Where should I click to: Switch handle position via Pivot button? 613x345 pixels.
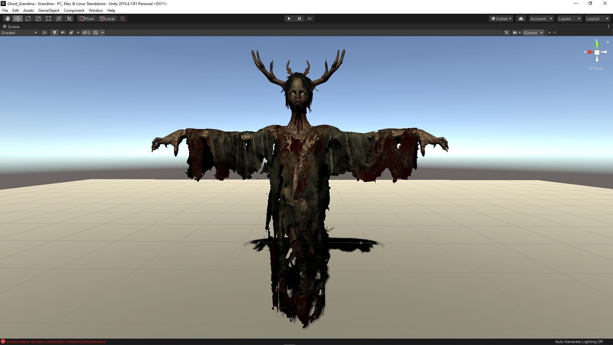click(x=87, y=19)
